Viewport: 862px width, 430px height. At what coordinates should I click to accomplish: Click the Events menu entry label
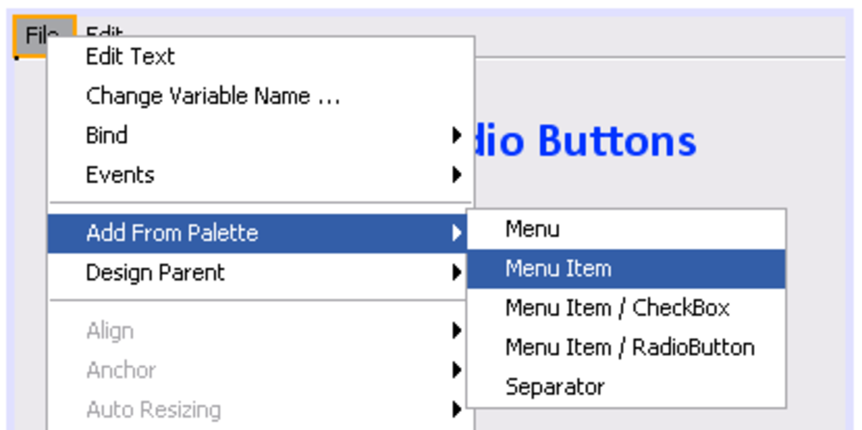pos(120,175)
